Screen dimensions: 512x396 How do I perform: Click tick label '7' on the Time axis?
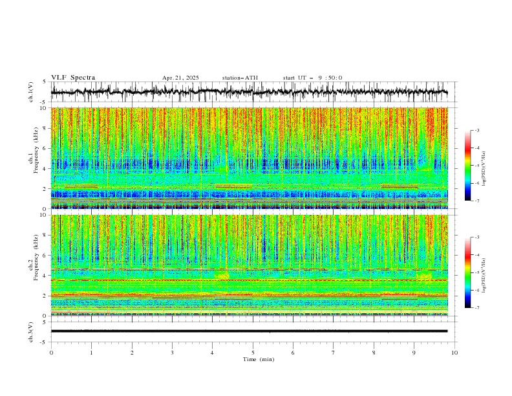tap(334, 353)
